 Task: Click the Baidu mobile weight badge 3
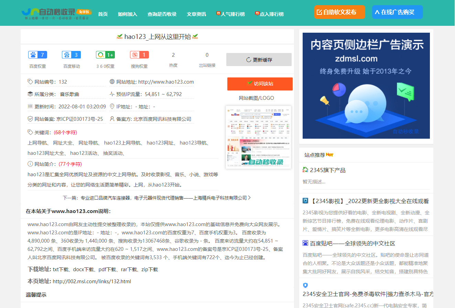71,55
